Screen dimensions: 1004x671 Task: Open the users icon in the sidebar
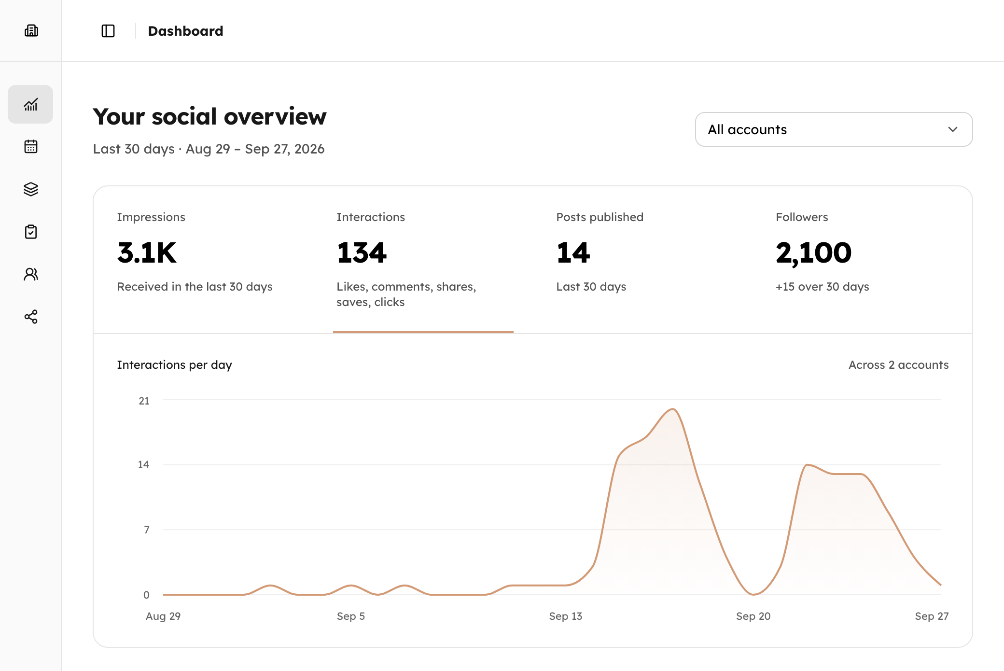pos(30,274)
